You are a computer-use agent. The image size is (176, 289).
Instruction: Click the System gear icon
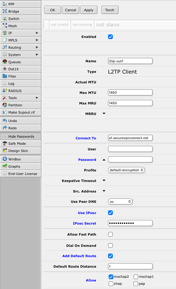pyautogui.click(x=5, y=55)
